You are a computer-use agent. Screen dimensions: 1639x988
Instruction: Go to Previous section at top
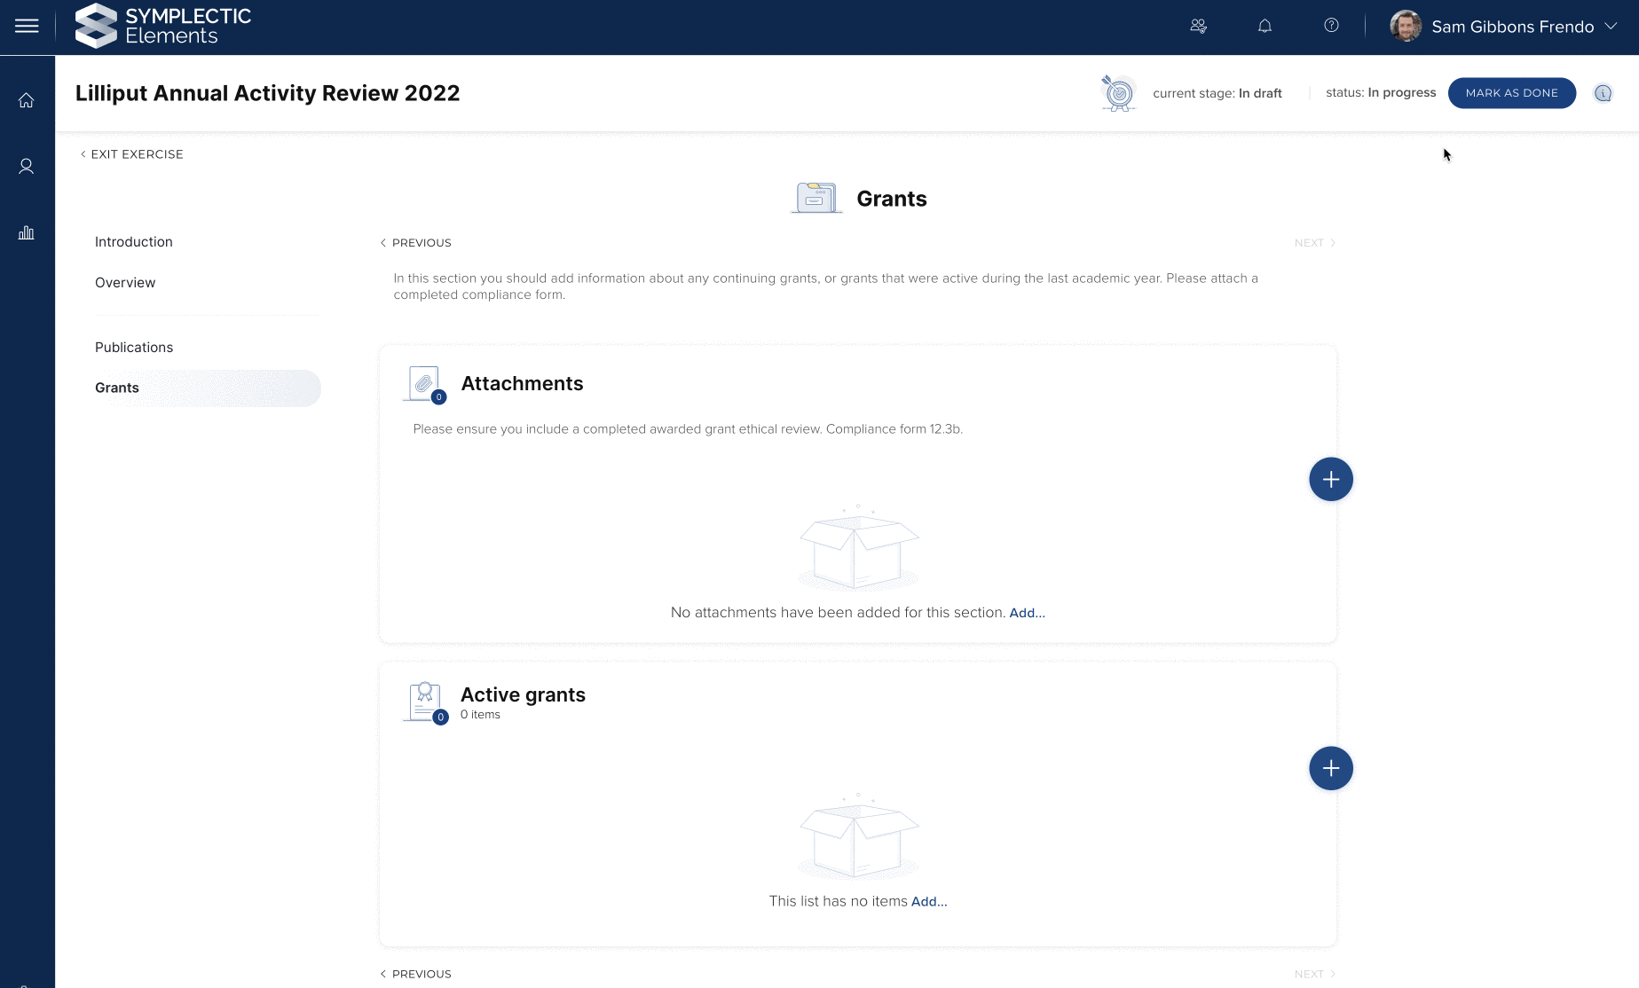click(416, 243)
